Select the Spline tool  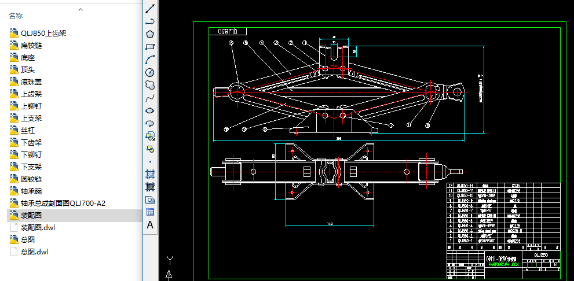(x=150, y=98)
